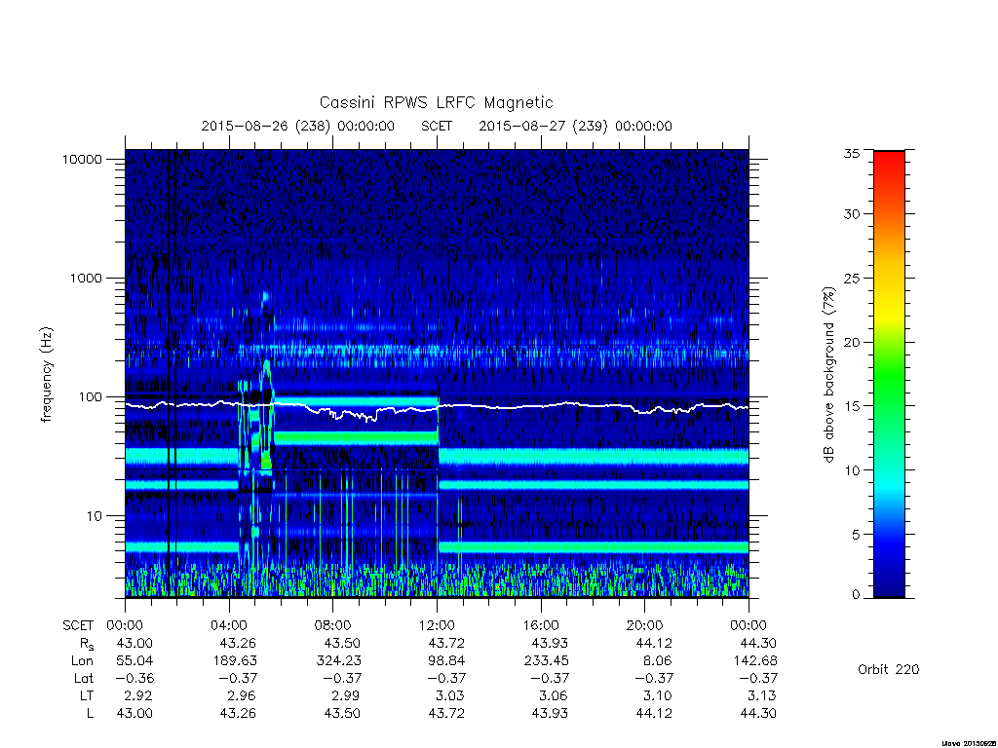Click the Orbit 220 label

889,669
